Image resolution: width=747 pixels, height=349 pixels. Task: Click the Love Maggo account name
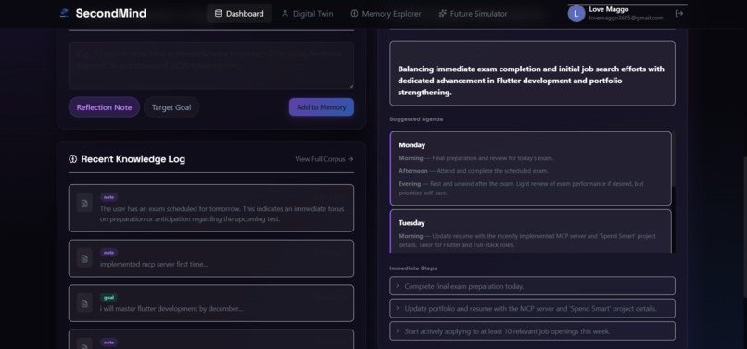[x=608, y=9]
